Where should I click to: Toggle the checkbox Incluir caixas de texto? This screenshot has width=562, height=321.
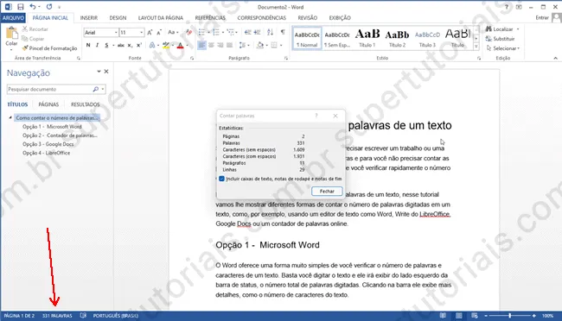[x=221, y=179]
